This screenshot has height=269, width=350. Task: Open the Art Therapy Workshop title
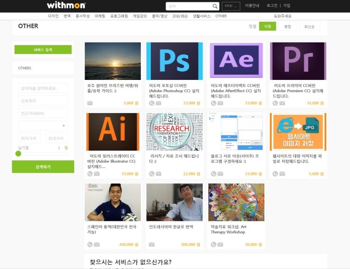(x=228, y=229)
